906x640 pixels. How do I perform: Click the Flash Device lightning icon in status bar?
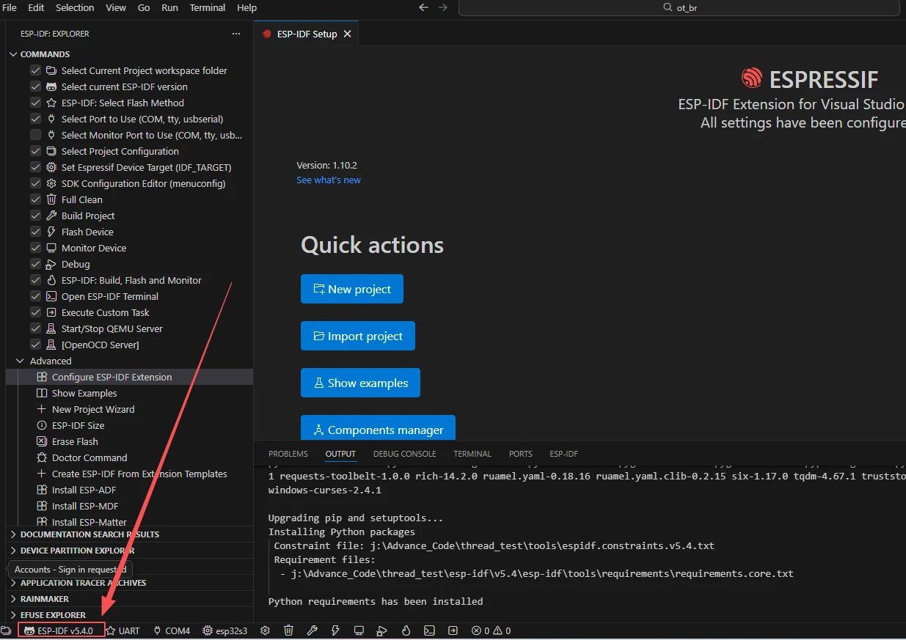tap(335, 630)
